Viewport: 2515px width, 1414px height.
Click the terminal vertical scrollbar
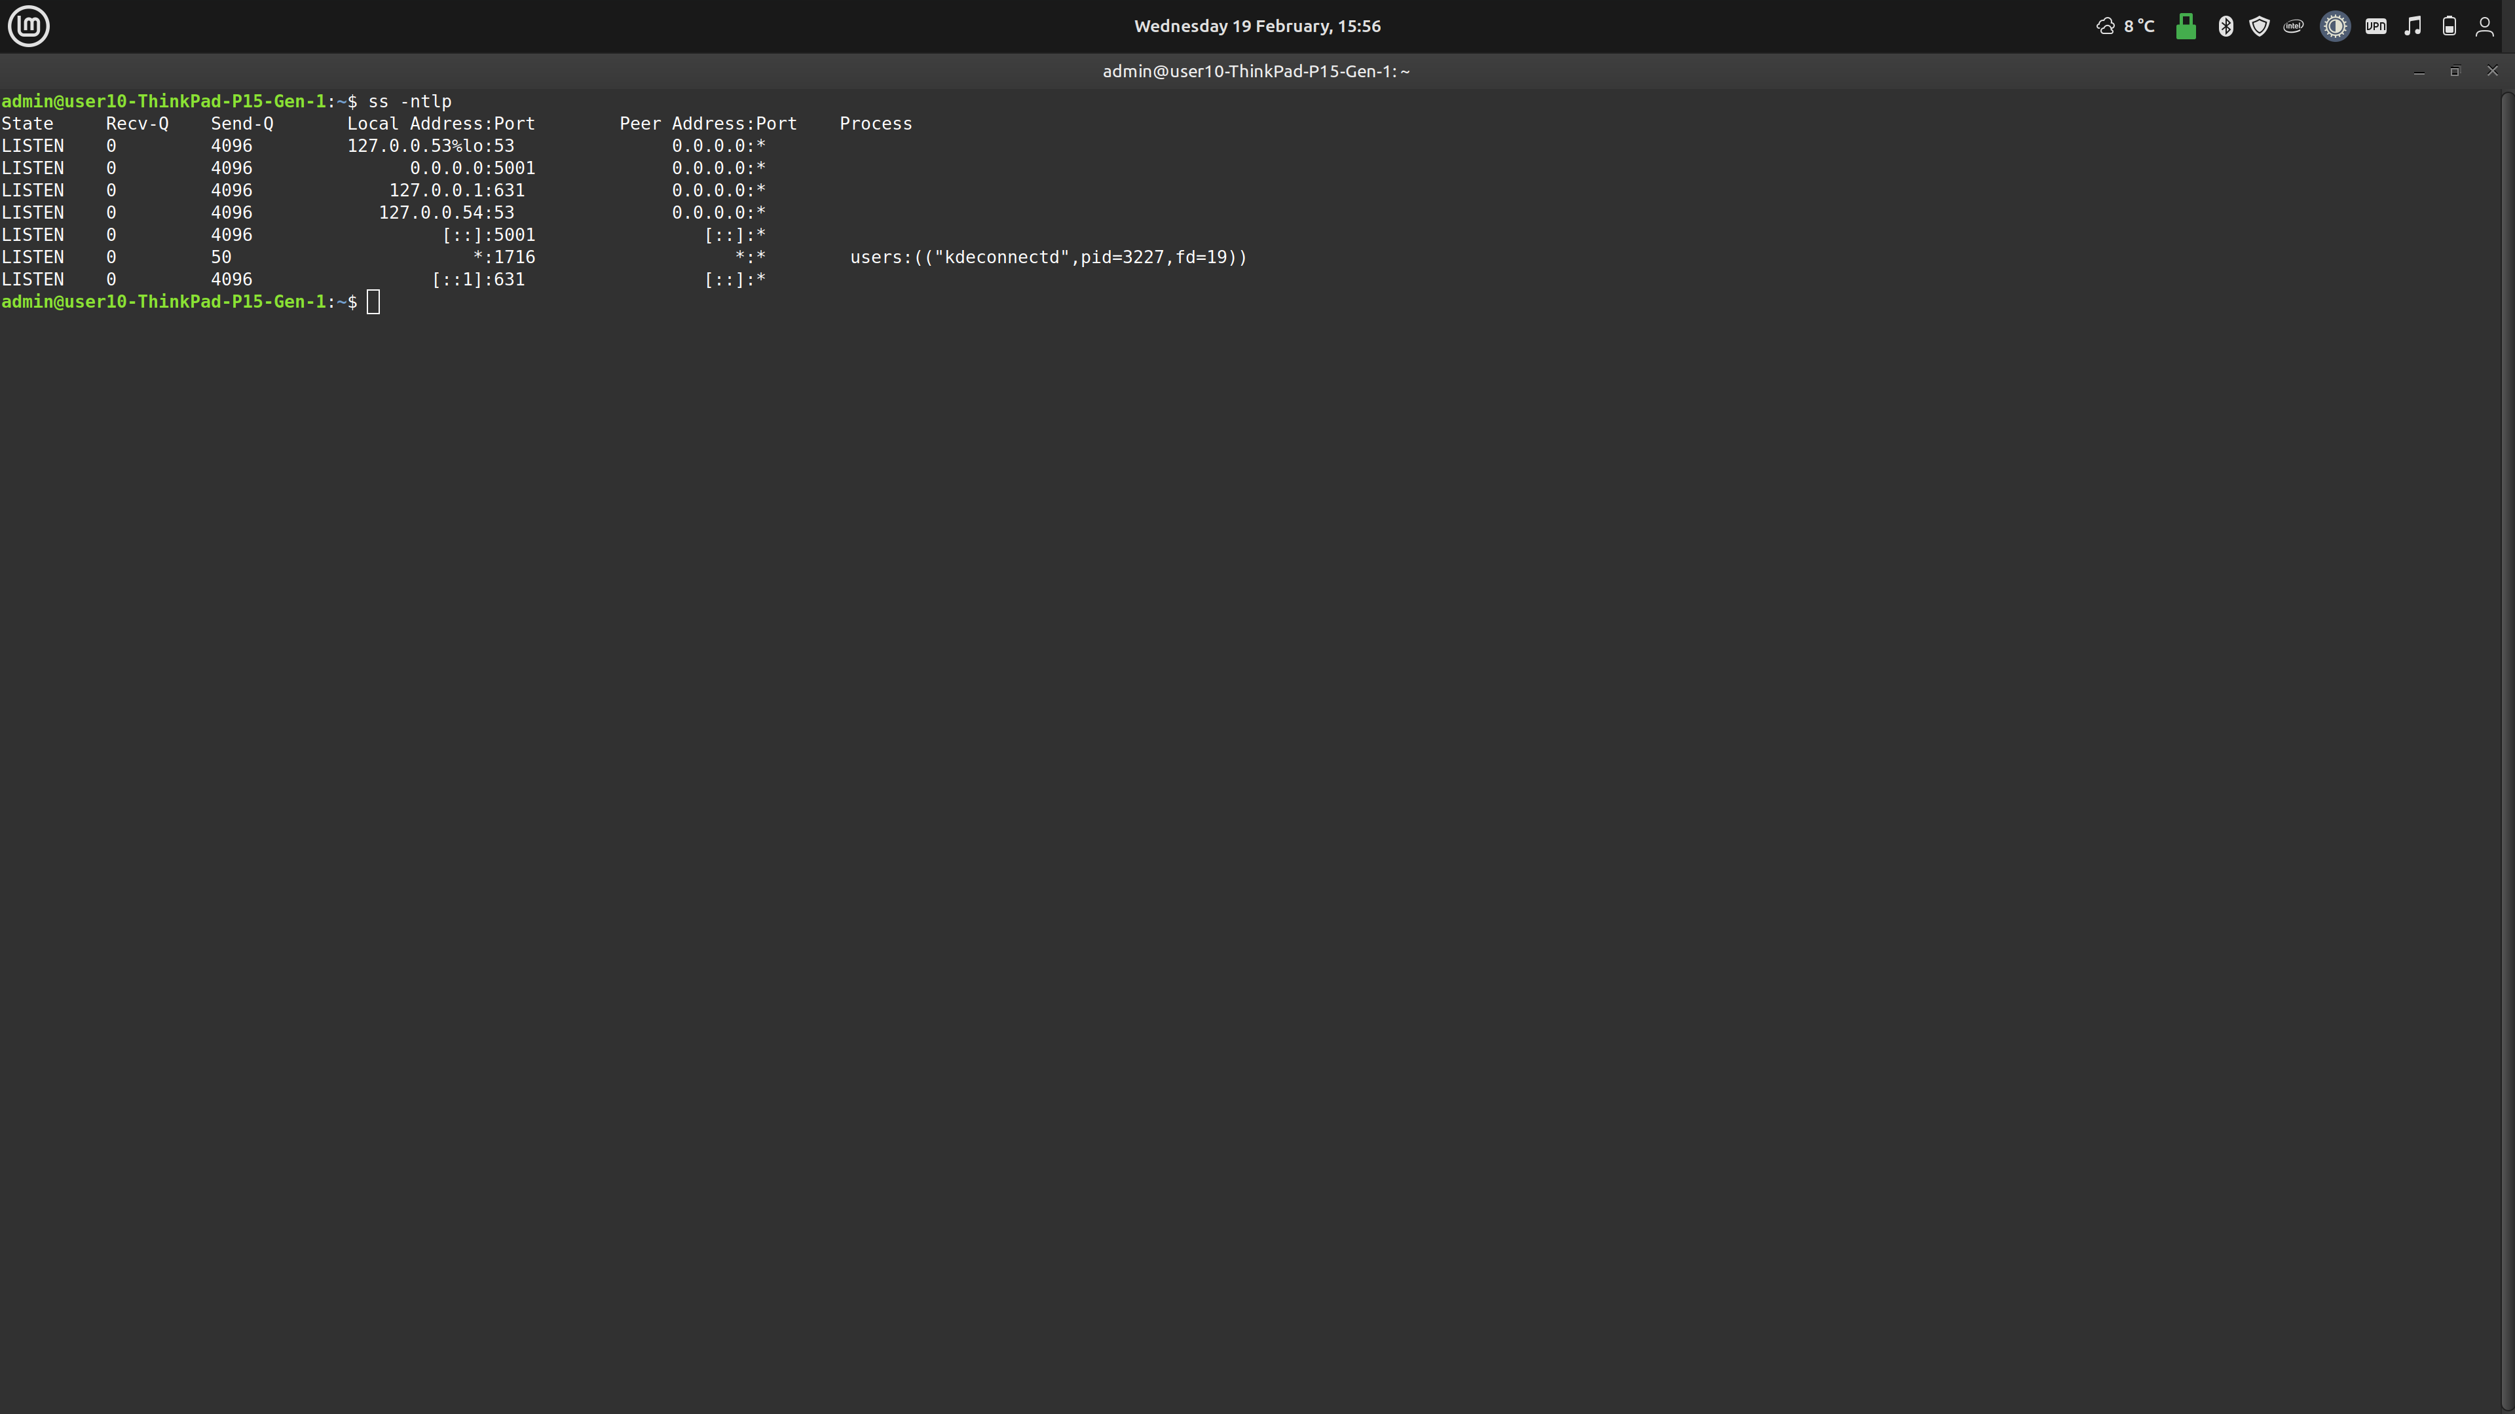(x=2507, y=752)
